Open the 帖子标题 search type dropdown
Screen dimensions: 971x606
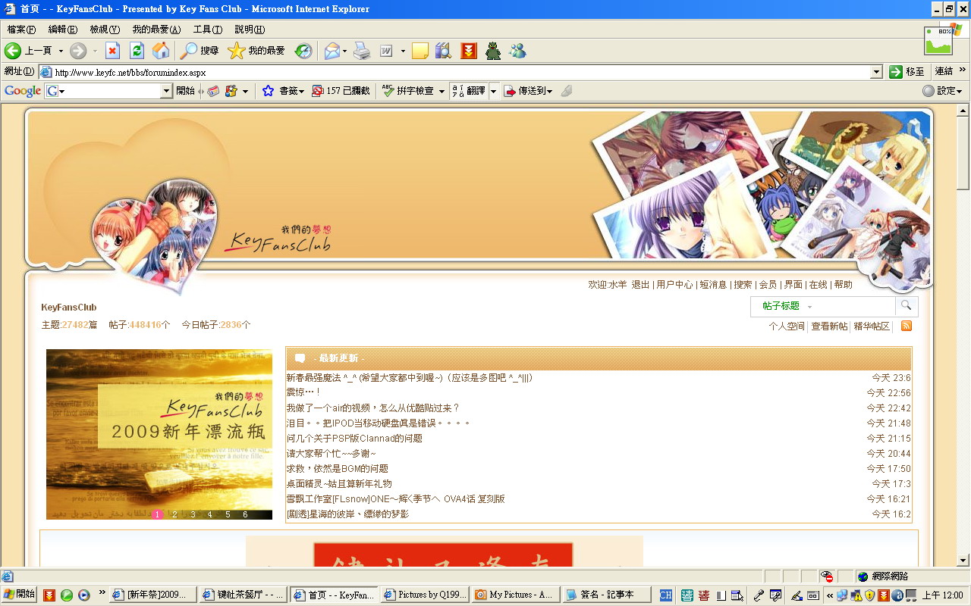787,306
